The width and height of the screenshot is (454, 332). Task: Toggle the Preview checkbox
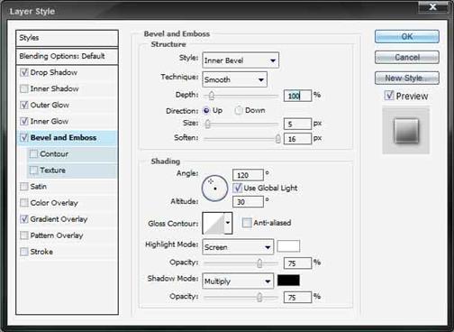coord(389,96)
